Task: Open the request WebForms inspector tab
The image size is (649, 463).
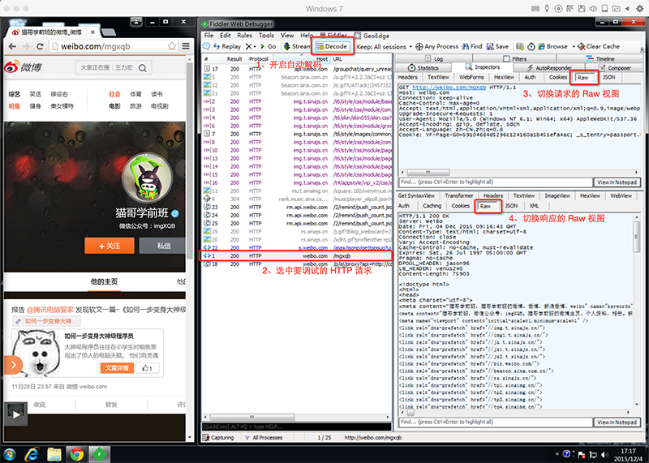Action: [x=471, y=77]
